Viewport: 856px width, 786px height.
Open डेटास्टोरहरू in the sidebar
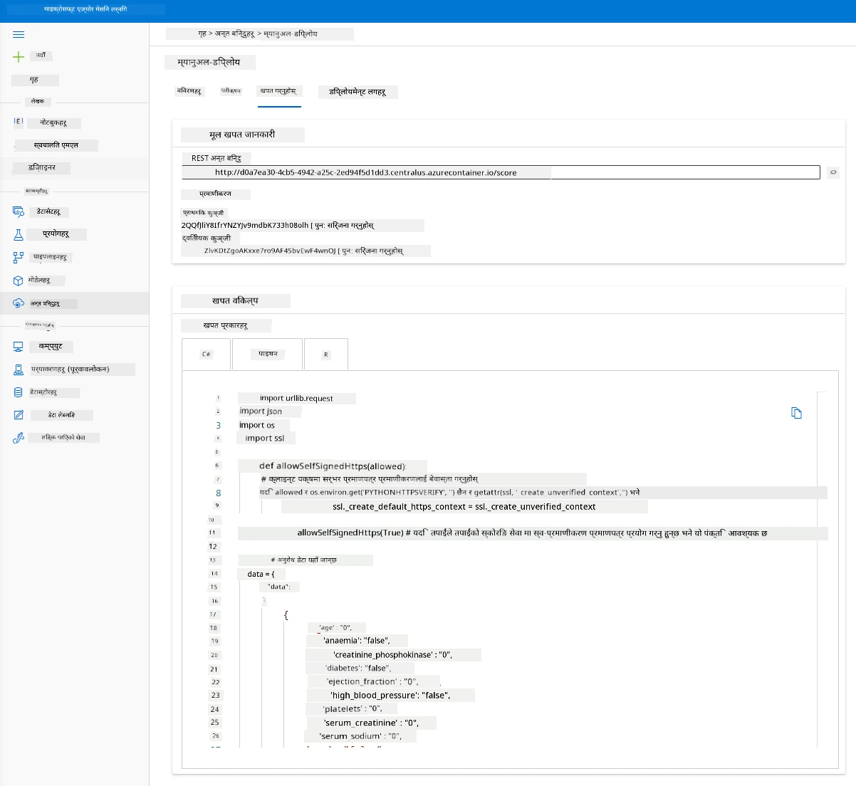(x=43, y=392)
